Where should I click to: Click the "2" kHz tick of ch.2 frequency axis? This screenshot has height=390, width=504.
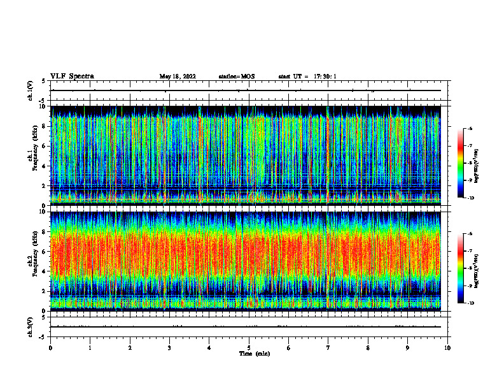(x=45, y=291)
